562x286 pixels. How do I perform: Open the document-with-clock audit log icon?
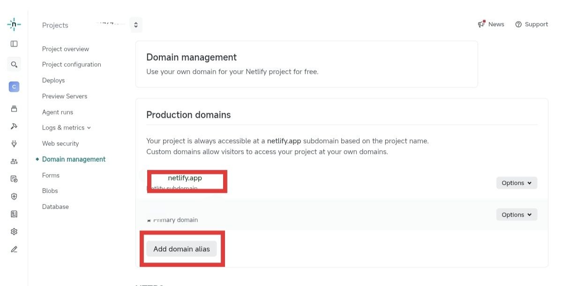click(14, 179)
